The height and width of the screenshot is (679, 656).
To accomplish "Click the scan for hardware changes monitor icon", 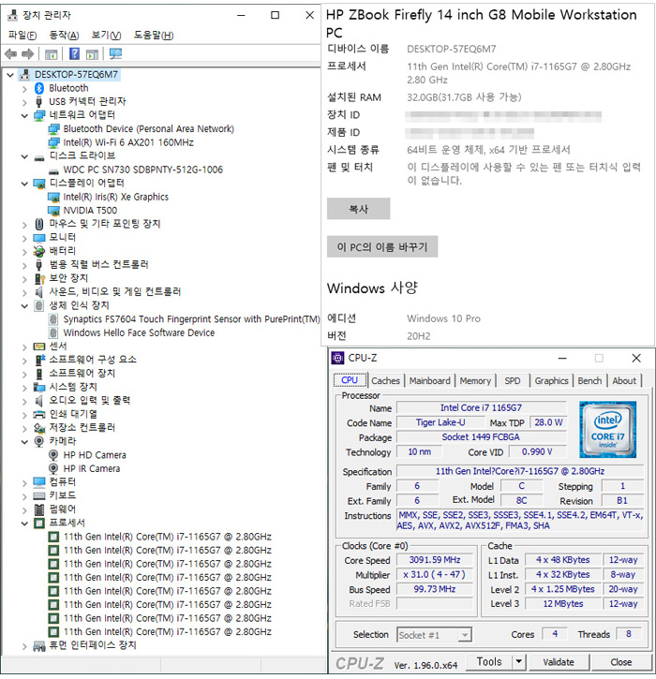I will (x=115, y=54).
